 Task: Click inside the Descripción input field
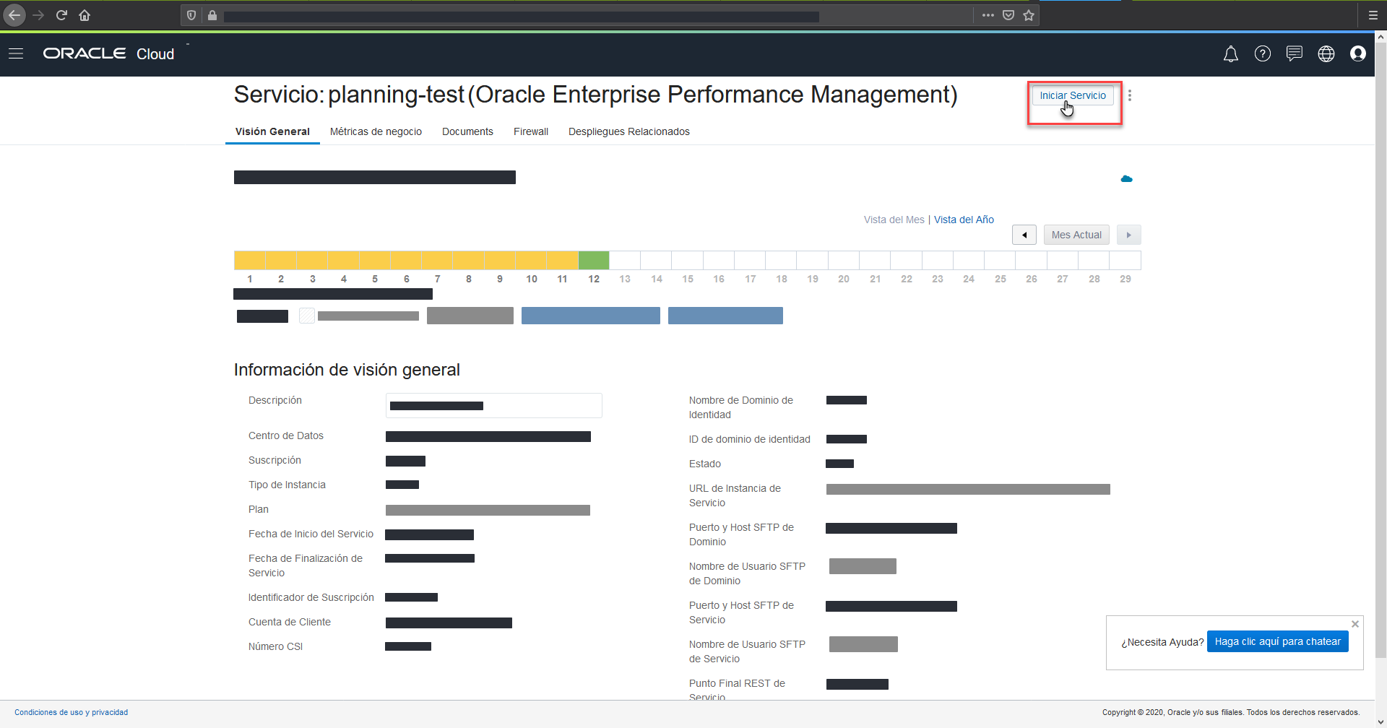point(493,405)
